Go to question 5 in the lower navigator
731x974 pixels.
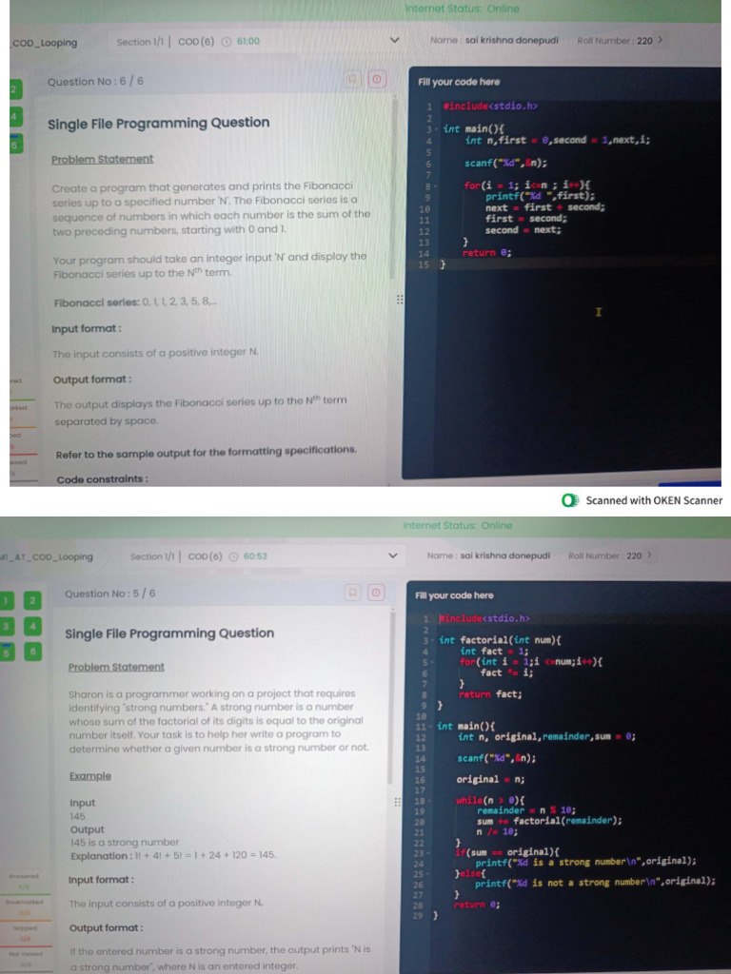7,652
